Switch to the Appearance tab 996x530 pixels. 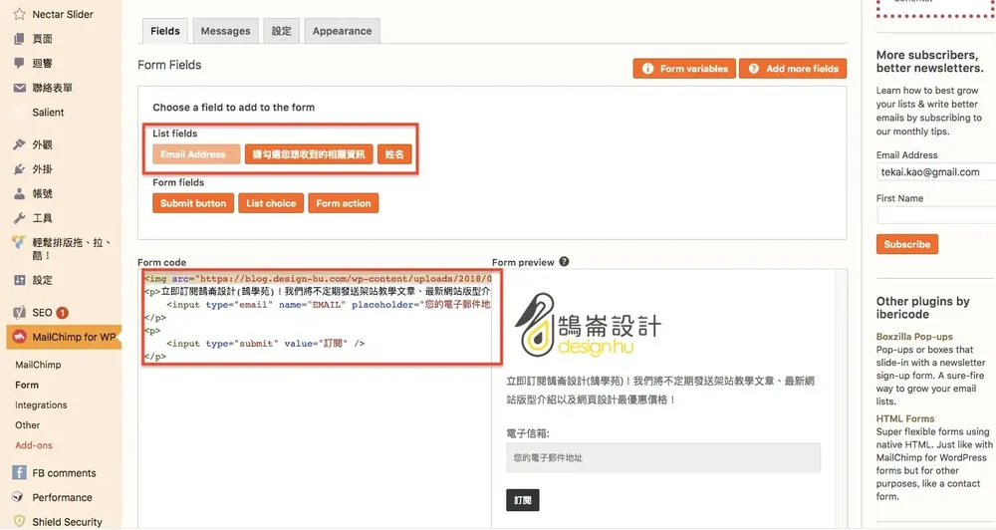coord(342,31)
